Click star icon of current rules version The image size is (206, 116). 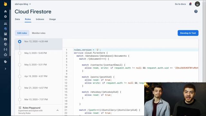pyautogui.click(x=20, y=42)
